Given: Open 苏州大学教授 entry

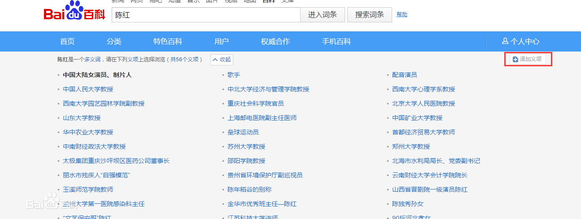Looking at the screenshot, I should click(x=246, y=146).
